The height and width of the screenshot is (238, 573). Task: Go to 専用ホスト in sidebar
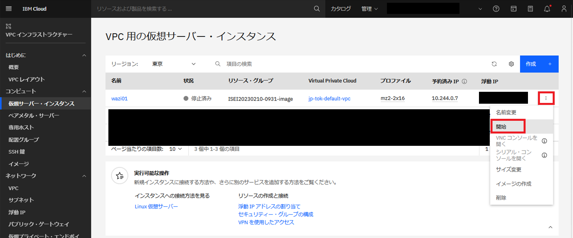(21, 128)
